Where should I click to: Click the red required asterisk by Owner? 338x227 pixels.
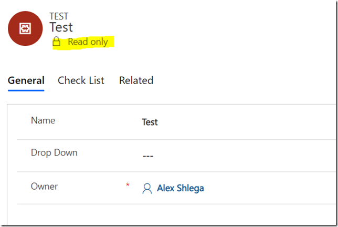[128, 185]
